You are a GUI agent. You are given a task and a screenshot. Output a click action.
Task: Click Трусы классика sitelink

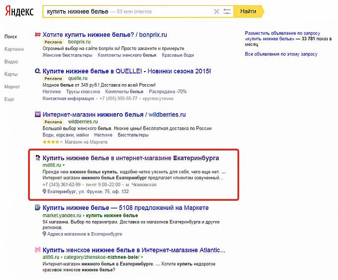click(x=83, y=91)
